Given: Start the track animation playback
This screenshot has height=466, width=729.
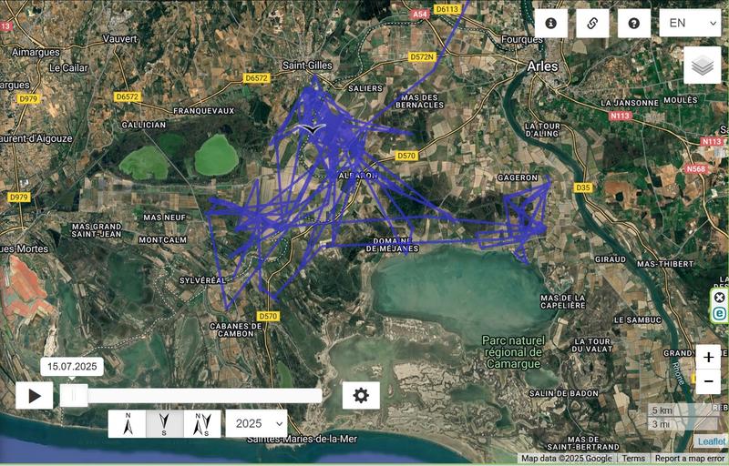Looking at the screenshot, I should pyautogui.click(x=35, y=396).
